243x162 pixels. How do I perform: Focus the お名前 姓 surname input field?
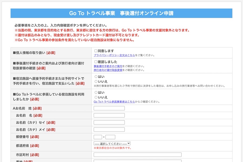tap(109, 108)
